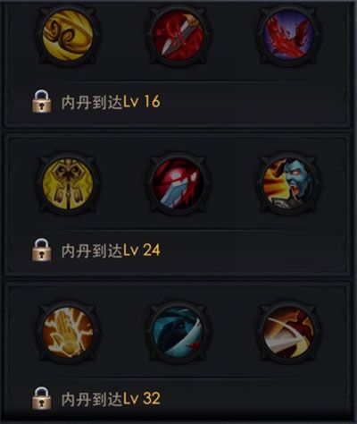357x424 pixels.
Task: Select the lightning golden palm skill icon
Action: pos(68,332)
